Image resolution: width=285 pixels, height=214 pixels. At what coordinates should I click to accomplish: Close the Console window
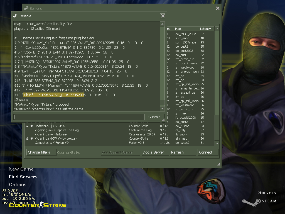[163, 16]
